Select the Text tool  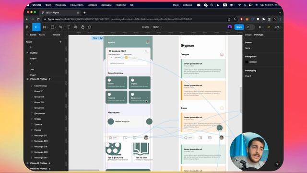tap(69, 27)
